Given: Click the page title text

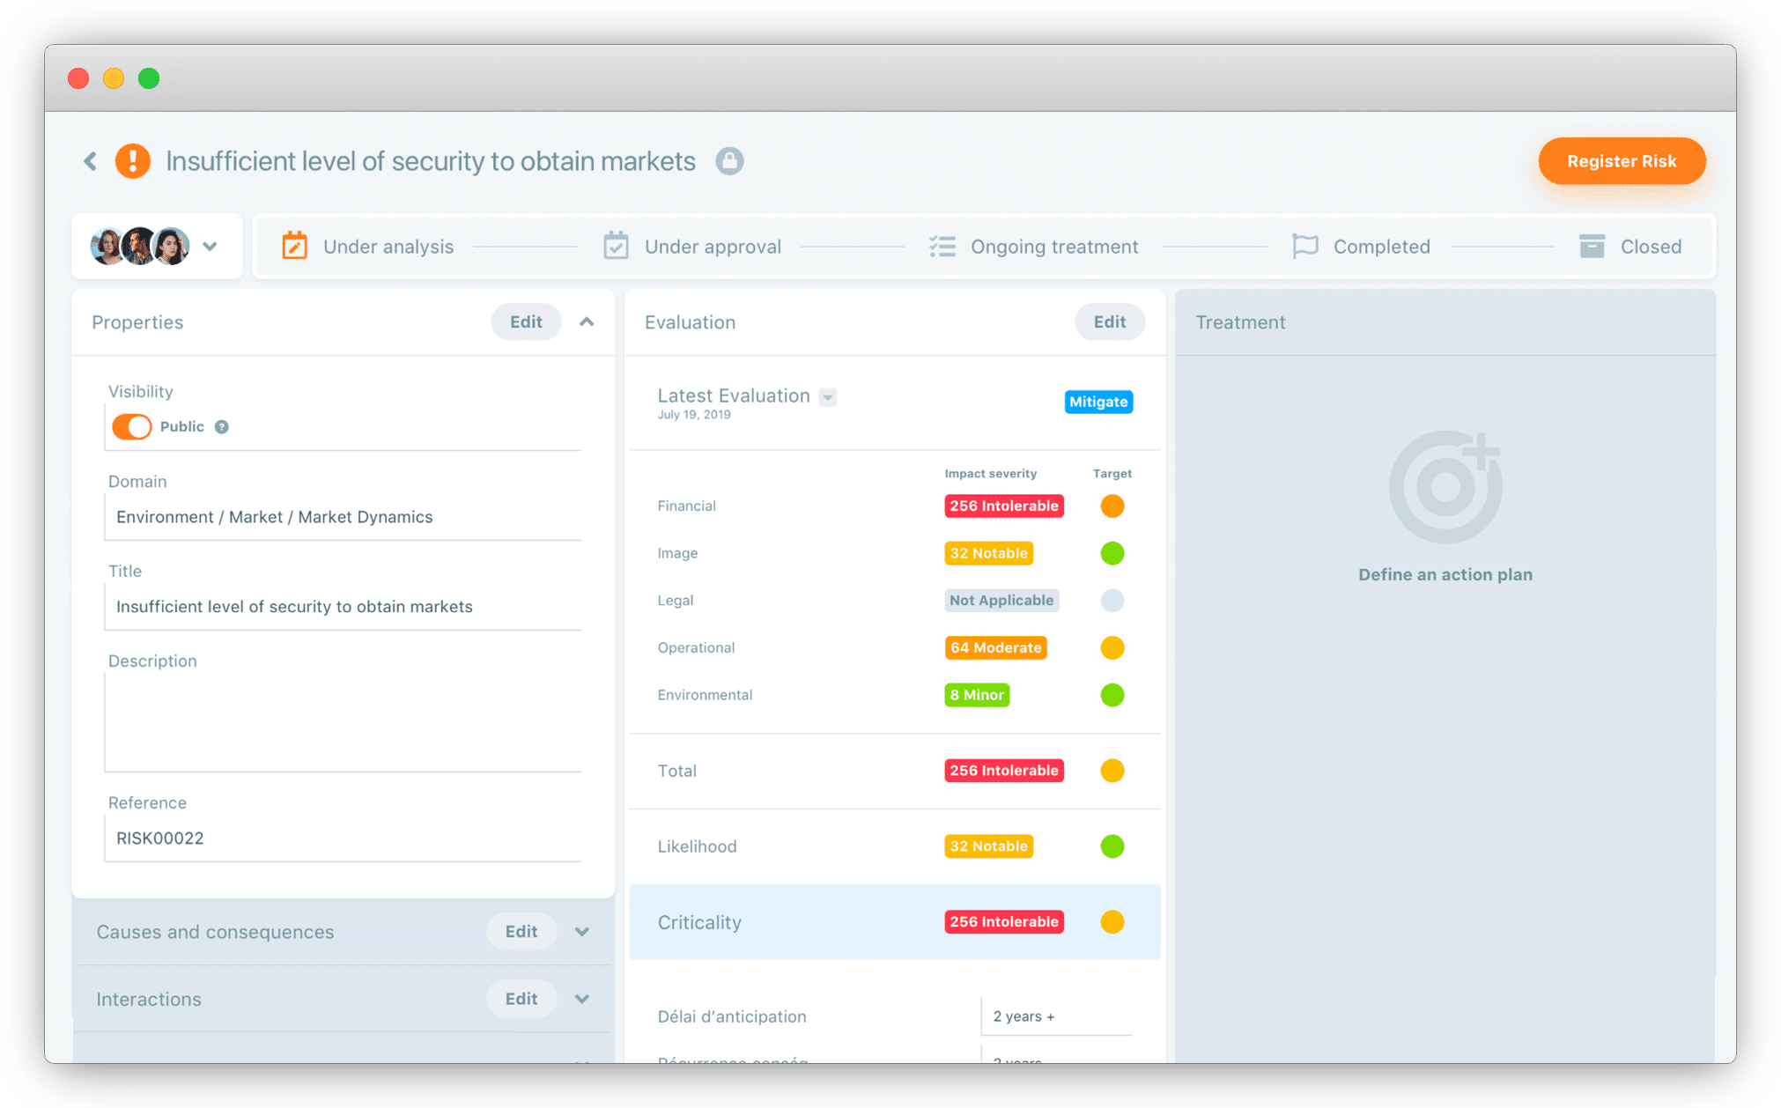Looking at the screenshot, I should [431, 161].
